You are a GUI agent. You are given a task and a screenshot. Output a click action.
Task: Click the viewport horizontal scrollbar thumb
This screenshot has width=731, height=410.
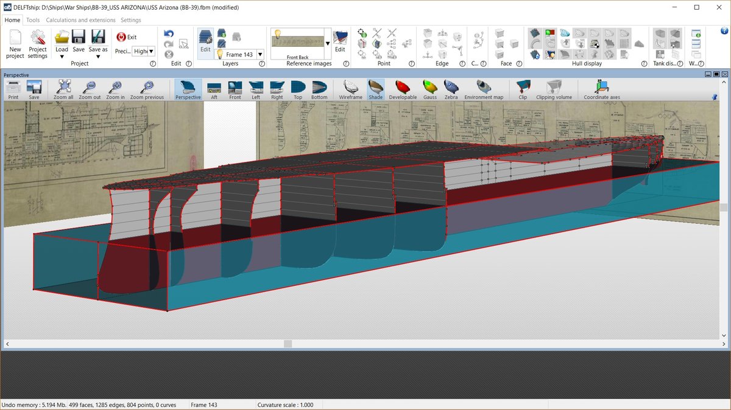288,344
